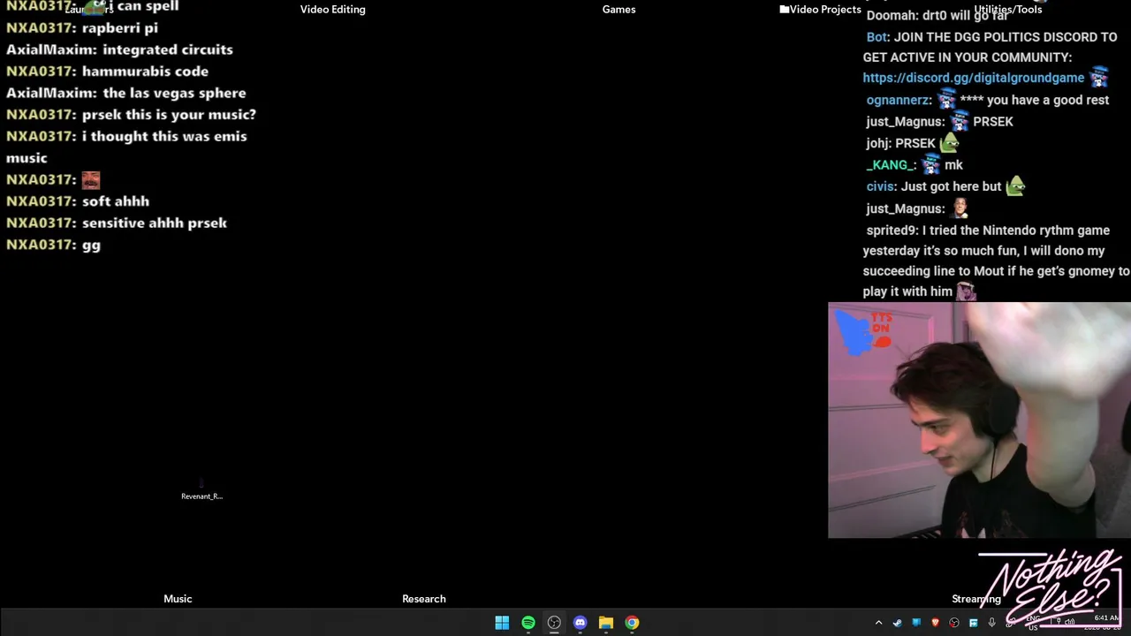This screenshot has height=636, width=1131.
Task: Click the webcam feed overlay
Action: click(979, 420)
